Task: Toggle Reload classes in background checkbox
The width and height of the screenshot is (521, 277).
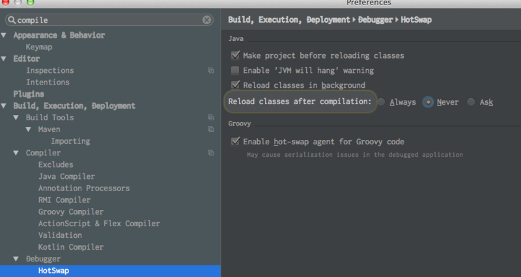Action: tap(235, 85)
